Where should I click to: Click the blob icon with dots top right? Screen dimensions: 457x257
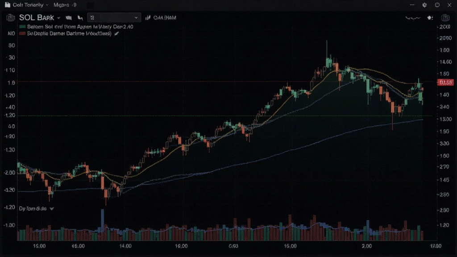click(x=430, y=18)
